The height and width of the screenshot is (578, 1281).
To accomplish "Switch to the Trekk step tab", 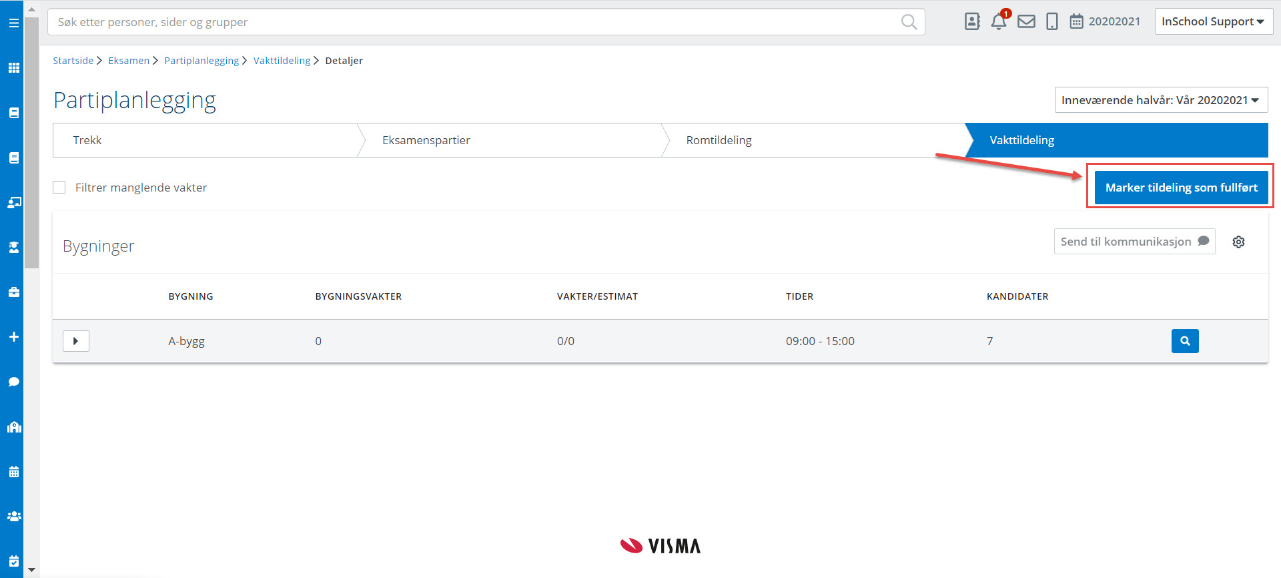I will tap(205, 140).
